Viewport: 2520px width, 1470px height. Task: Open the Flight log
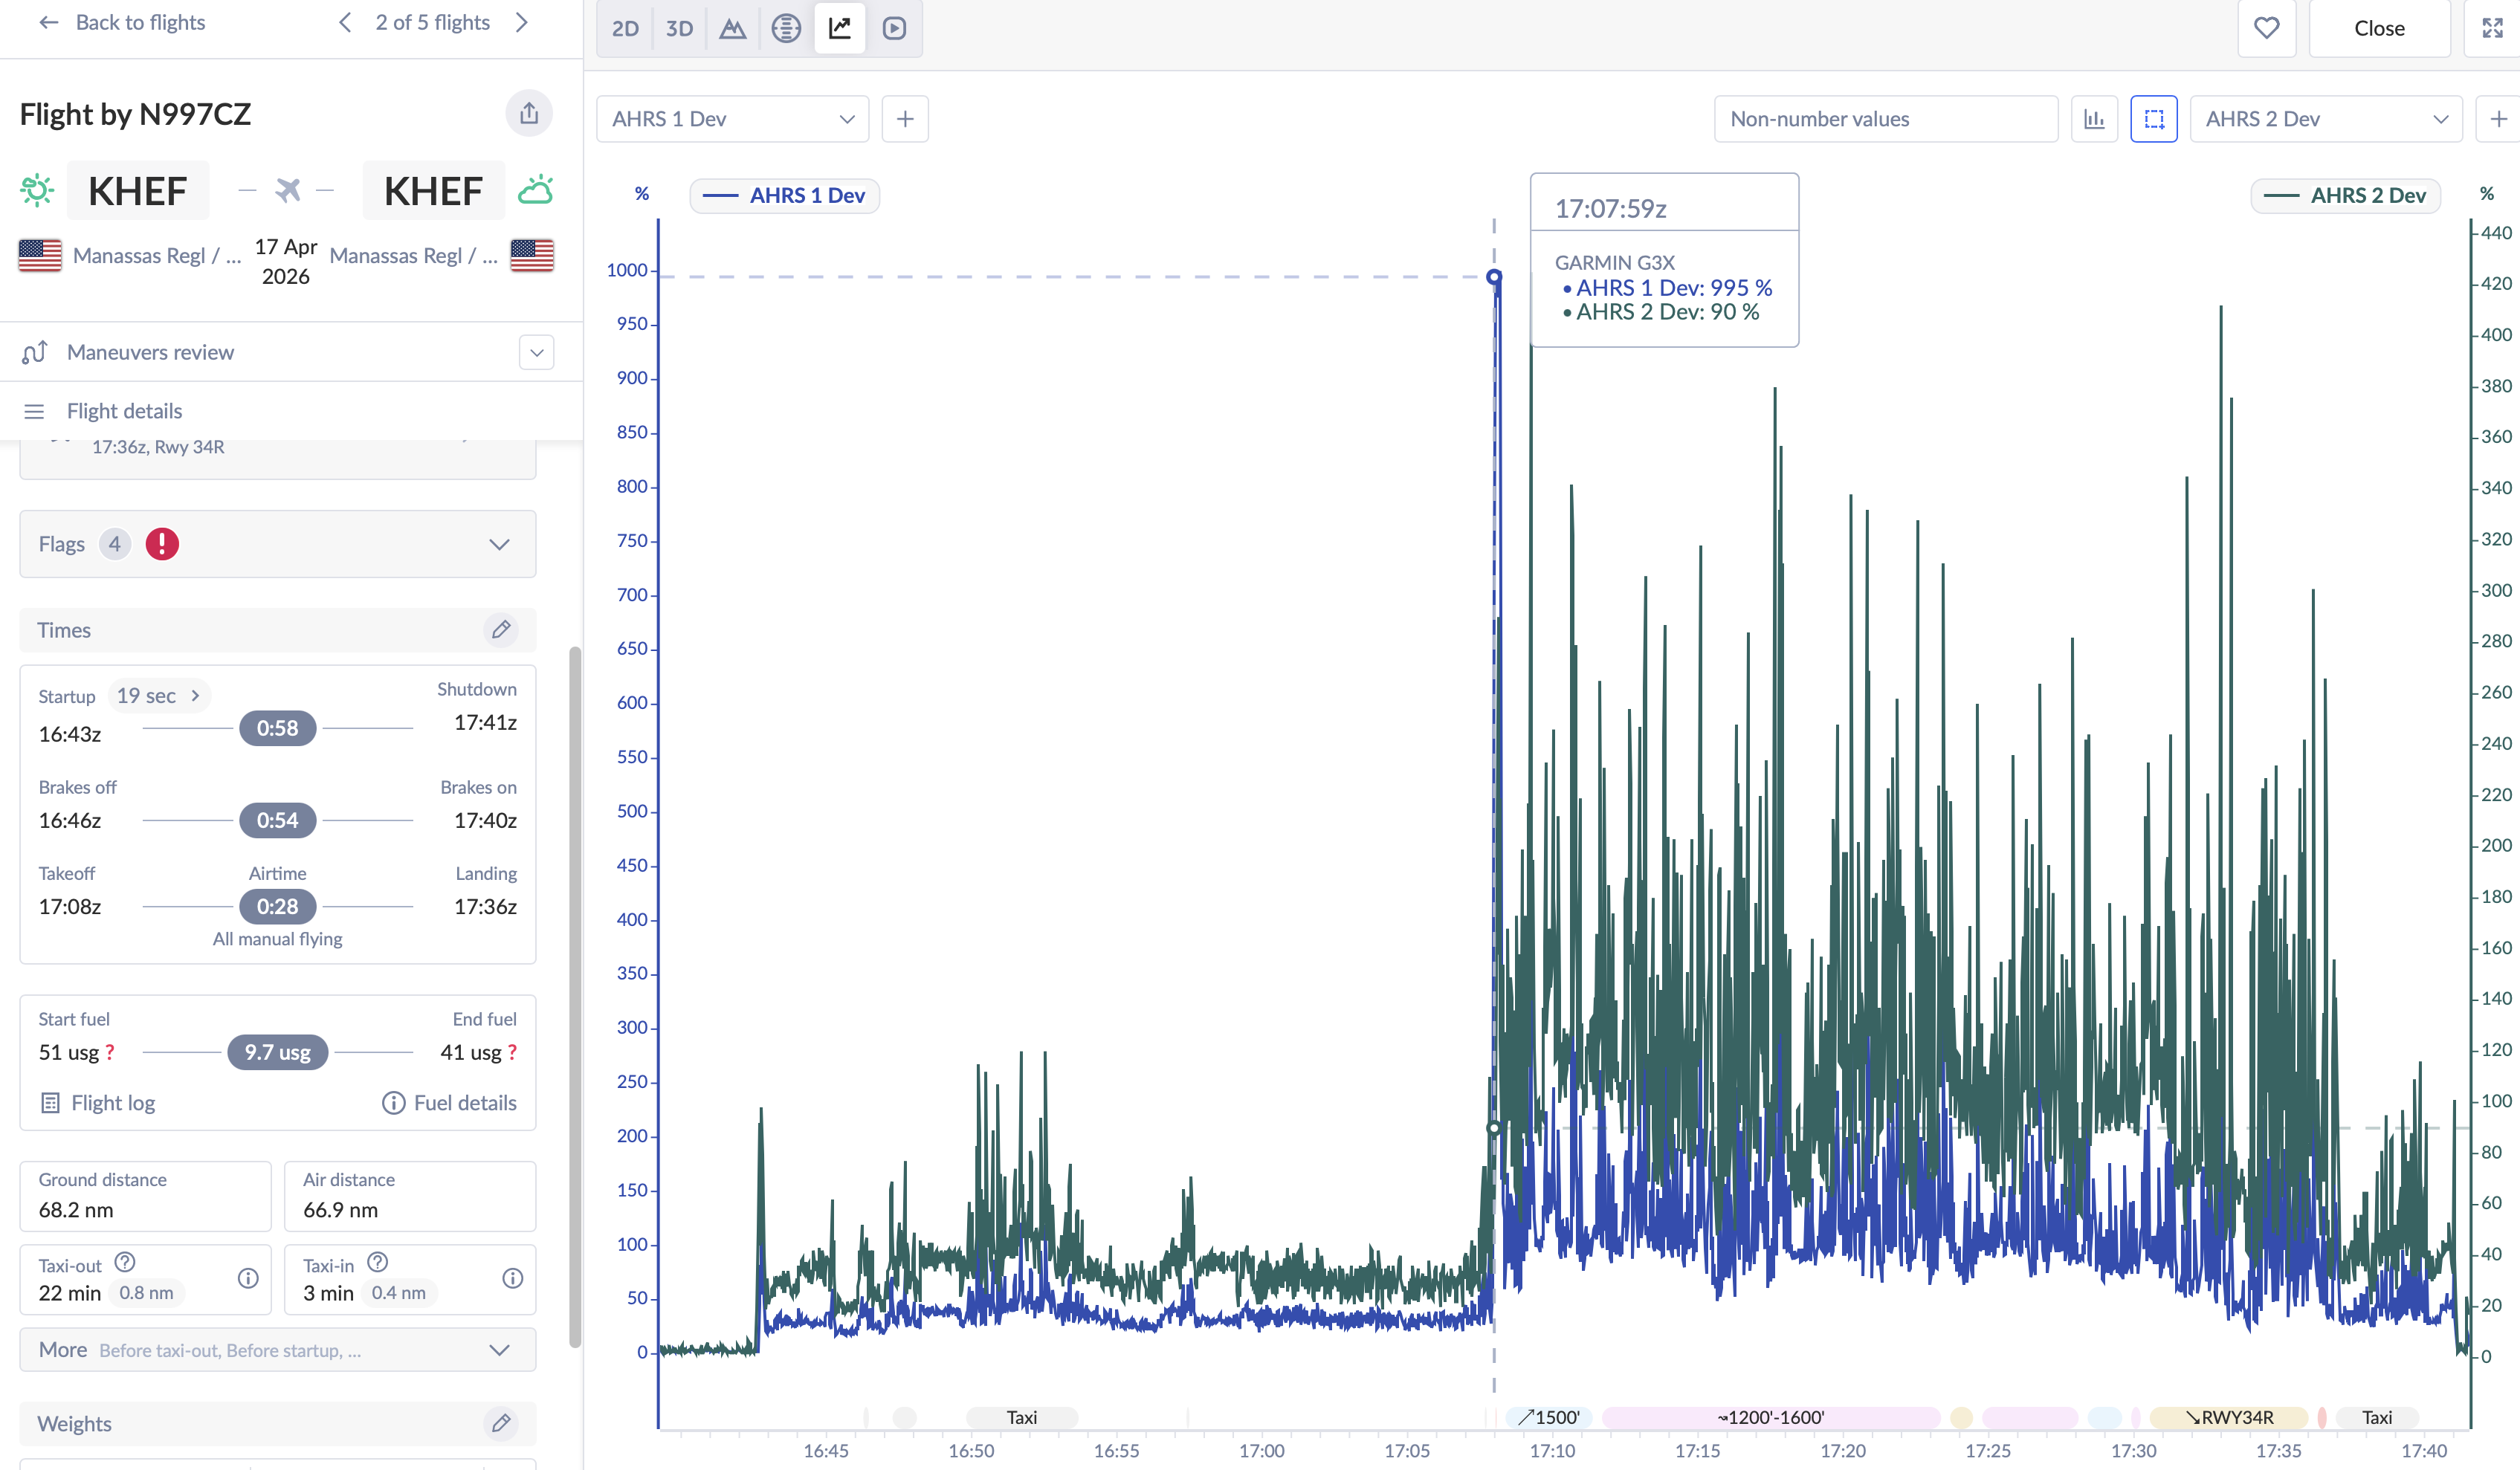point(98,1103)
